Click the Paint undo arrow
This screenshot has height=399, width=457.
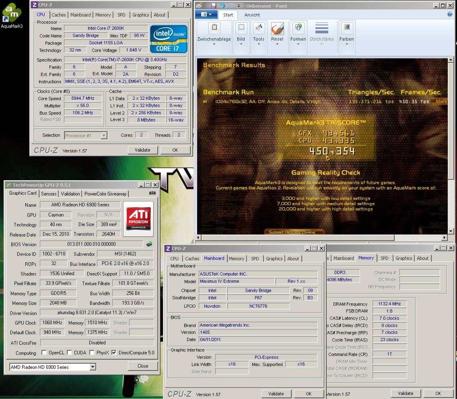point(222,6)
